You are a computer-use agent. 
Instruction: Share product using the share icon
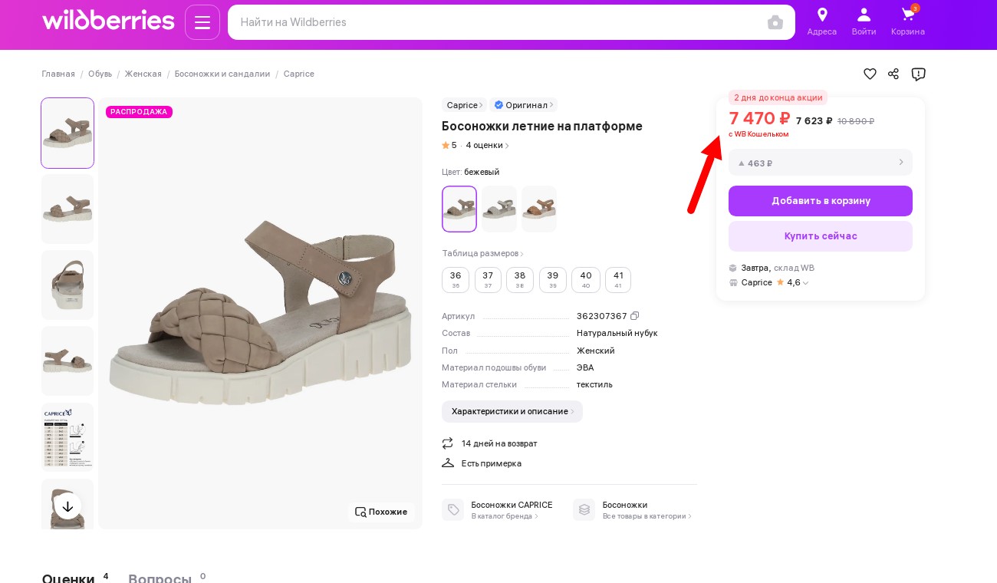tap(893, 74)
